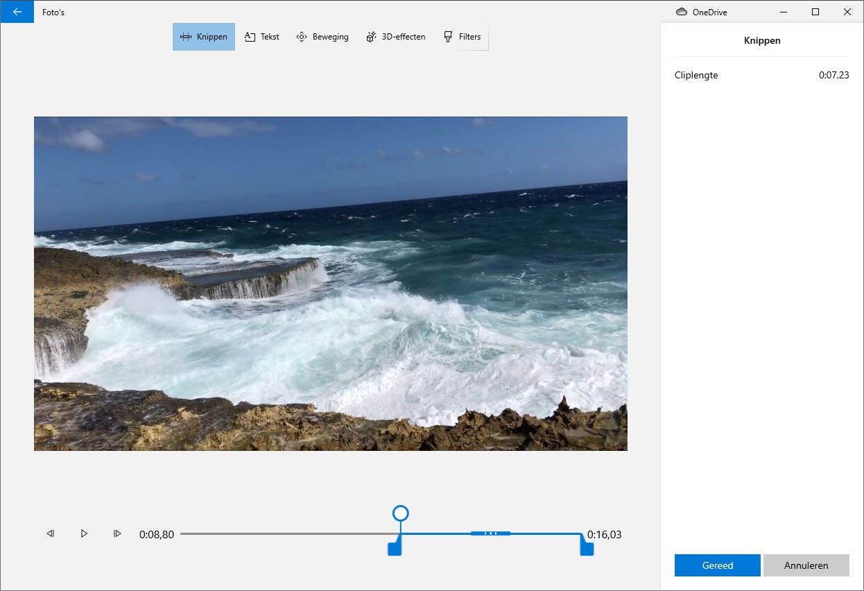The width and height of the screenshot is (864, 591).
Task: Step back one frame
Action: tap(51, 533)
